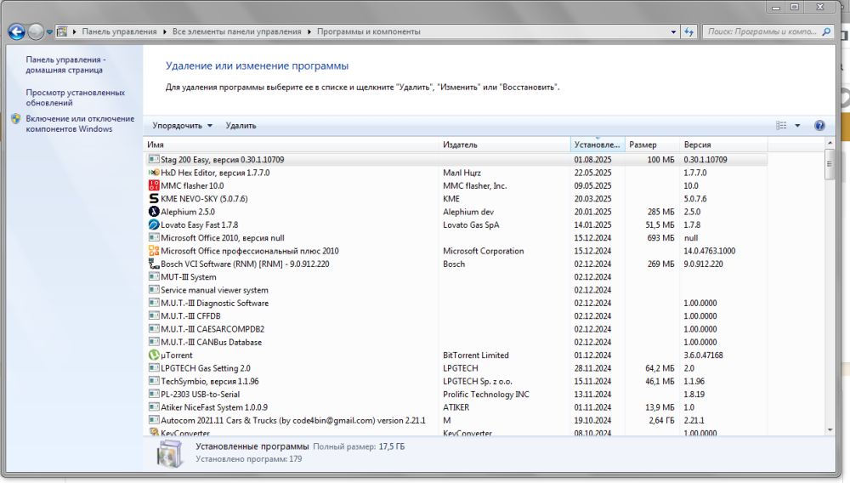Select the Atiker NiceFast System icon
The height and width of the screenshot is (483, 850).
coord(154,407)
